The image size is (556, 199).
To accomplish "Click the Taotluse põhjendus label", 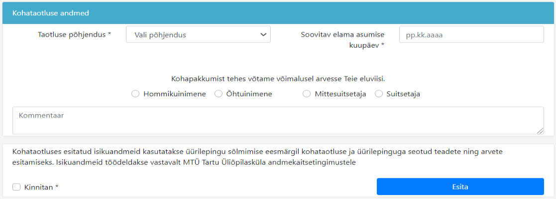I will (75, 35).
